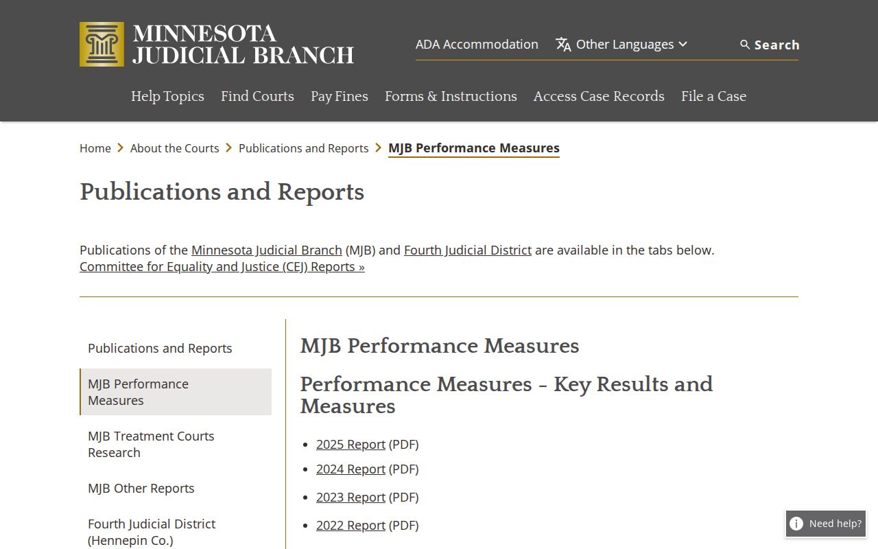Viewport: 878px width, 549px height.
Task: Open the Find Courts menu
Action: 257,96
